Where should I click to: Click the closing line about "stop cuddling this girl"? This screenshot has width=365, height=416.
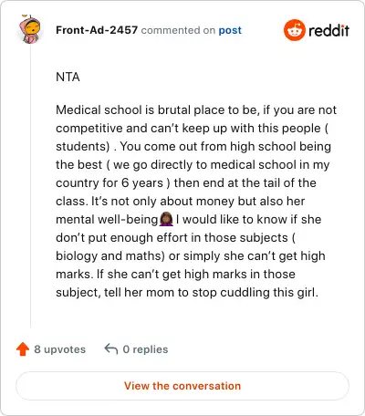coord(187,292)
